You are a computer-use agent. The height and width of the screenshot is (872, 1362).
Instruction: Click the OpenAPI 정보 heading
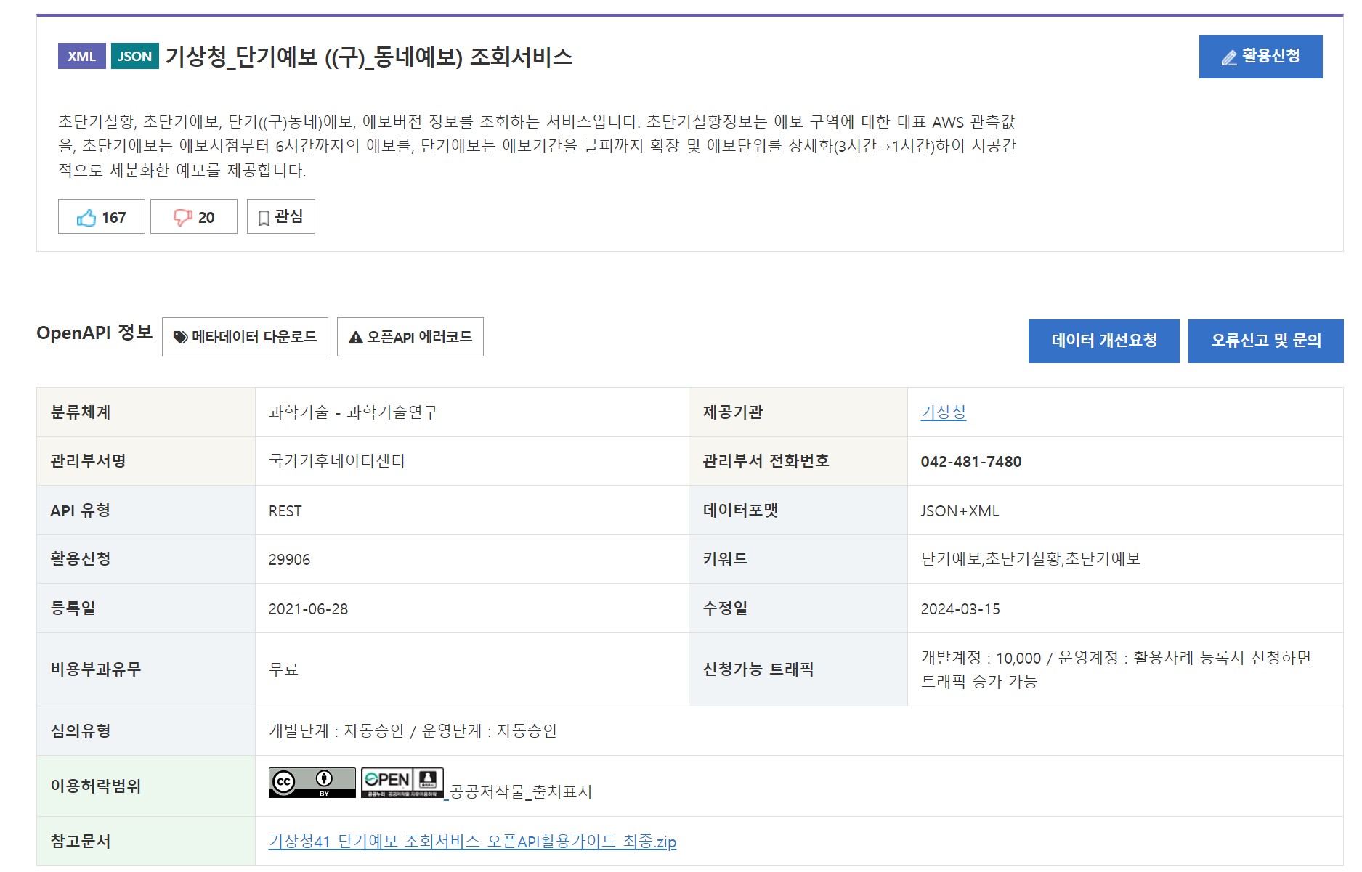pos(94,333)
